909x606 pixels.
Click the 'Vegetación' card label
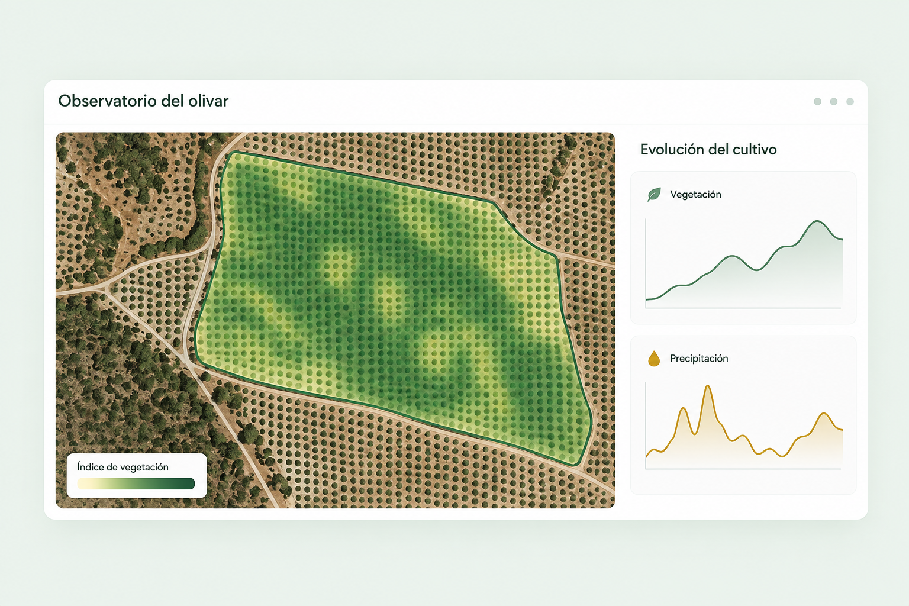pos(695,194)
